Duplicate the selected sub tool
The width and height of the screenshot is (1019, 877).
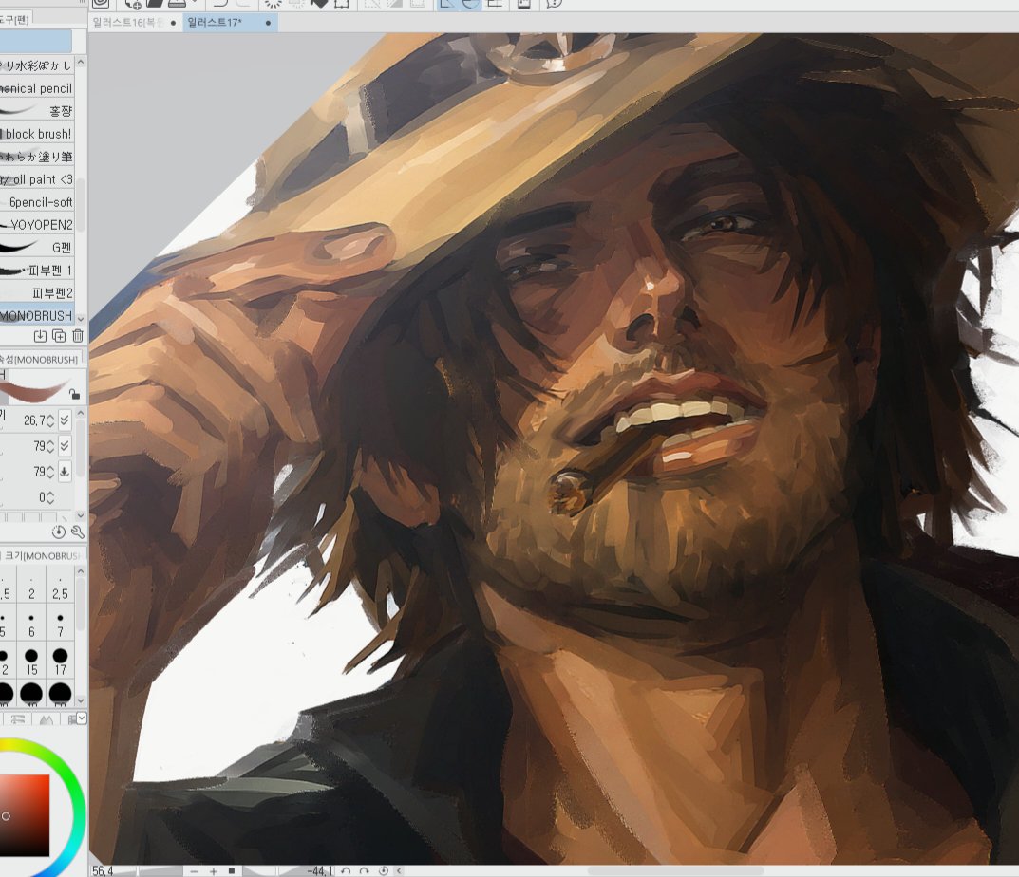(x=59, y=336)
